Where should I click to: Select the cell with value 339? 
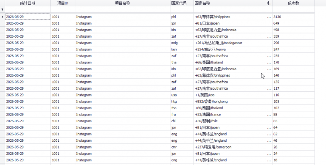point(293,36)
